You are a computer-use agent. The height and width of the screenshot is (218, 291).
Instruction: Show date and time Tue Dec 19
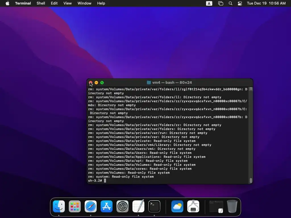[x=266, y=3]
